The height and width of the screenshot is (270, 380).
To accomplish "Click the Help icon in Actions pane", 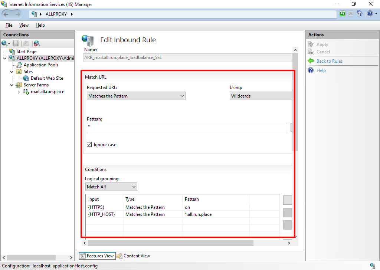I will (x=311, y=70).
